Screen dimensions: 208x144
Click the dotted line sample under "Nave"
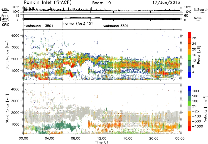click(198, 21)
